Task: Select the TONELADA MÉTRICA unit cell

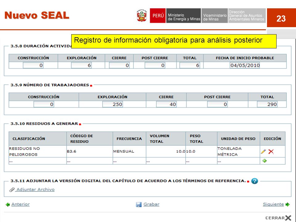Action: click(239, 151)
